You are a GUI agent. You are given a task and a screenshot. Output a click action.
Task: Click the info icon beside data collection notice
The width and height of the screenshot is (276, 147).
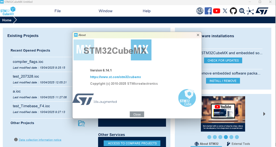(16, 140)
